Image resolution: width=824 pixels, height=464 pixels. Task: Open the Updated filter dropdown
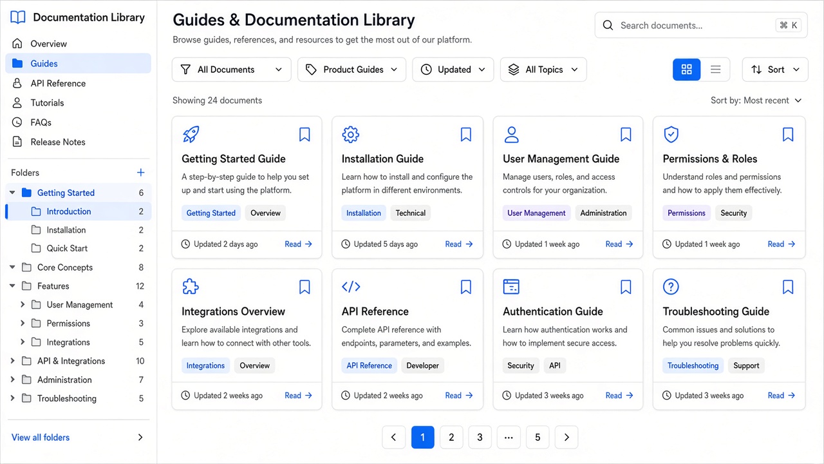[453, 70]
